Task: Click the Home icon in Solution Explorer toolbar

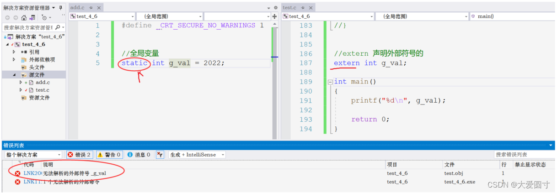Action: 24,18
